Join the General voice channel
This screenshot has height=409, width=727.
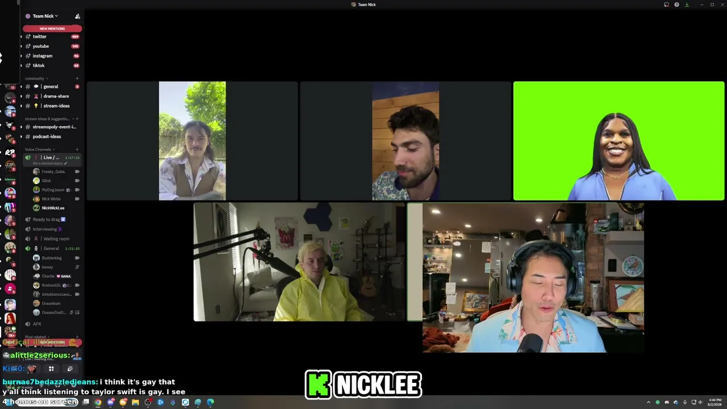pyautogui.click(x=51, y=248)
